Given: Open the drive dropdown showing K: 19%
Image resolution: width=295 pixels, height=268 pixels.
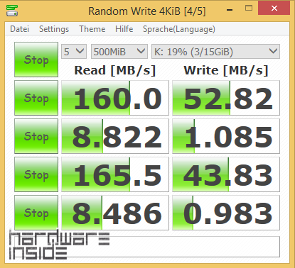Looking at the screenshot, I should click(x=215, y=52).
